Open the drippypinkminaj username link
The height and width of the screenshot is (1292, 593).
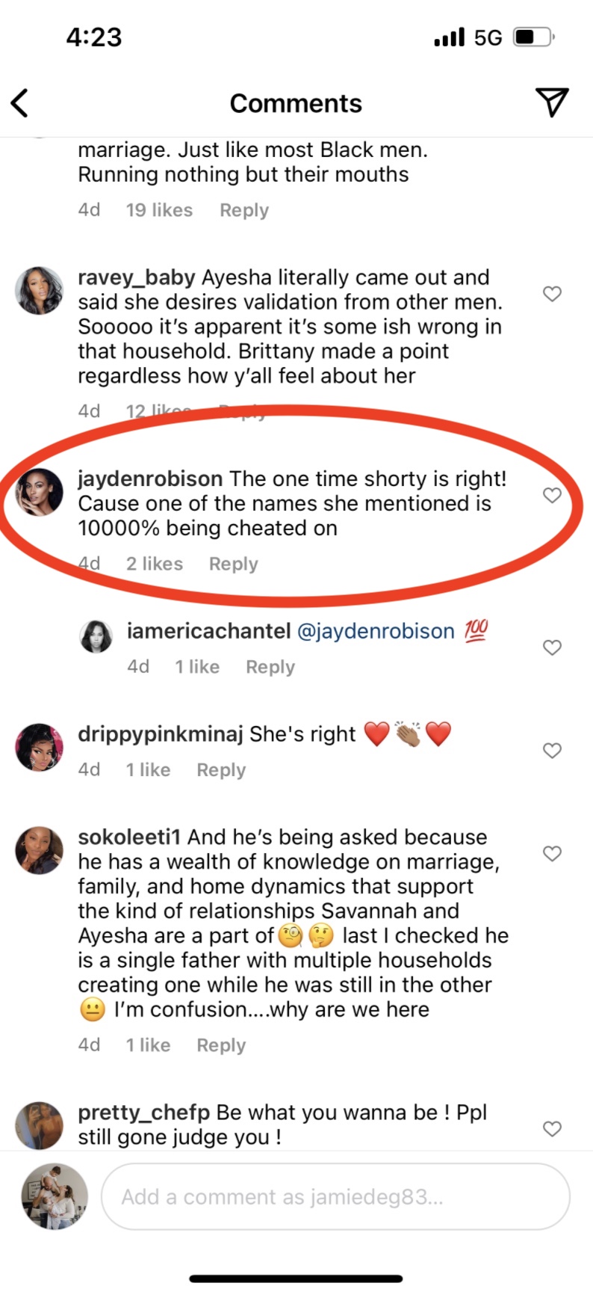pos(161,734)
